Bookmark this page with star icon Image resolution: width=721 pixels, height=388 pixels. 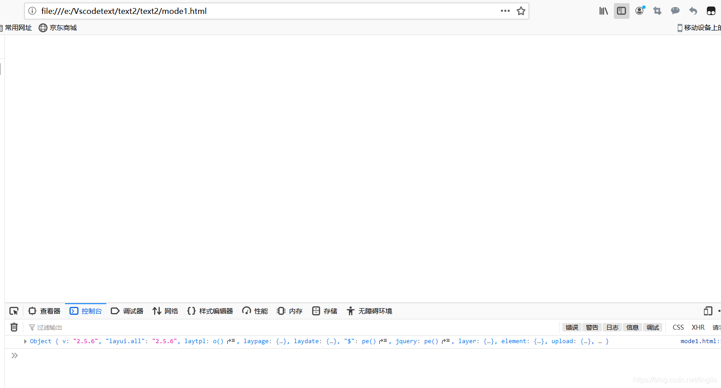click(521, 11)
